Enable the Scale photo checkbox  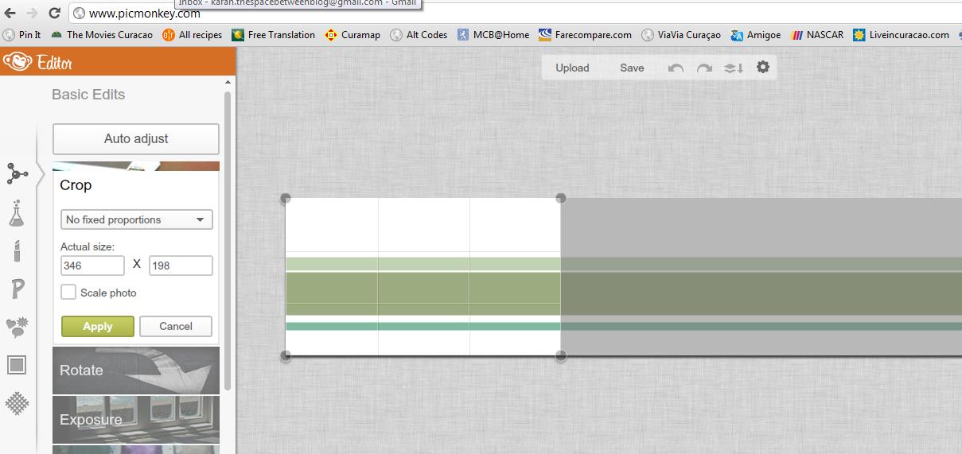point(69,293)
